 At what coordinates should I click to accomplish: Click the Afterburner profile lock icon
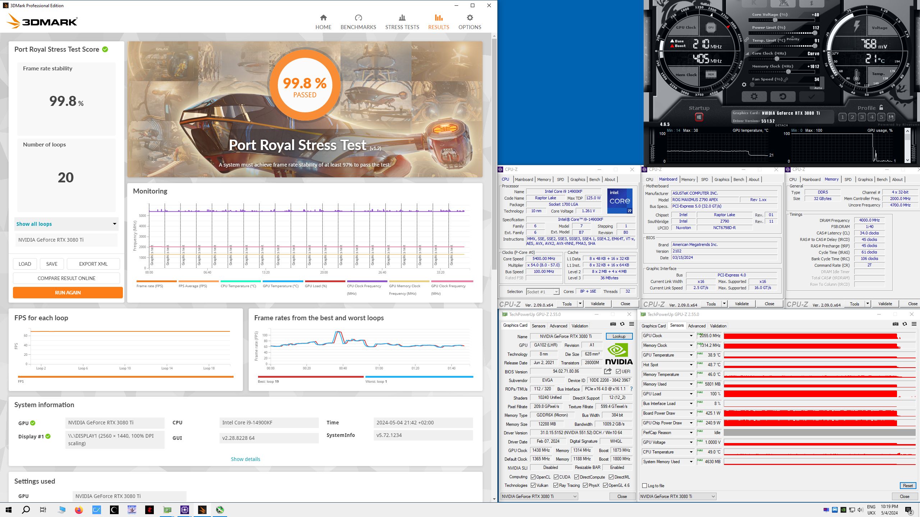point(881,107)
